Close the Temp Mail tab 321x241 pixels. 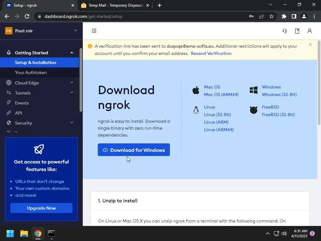[x=147, y=5]
